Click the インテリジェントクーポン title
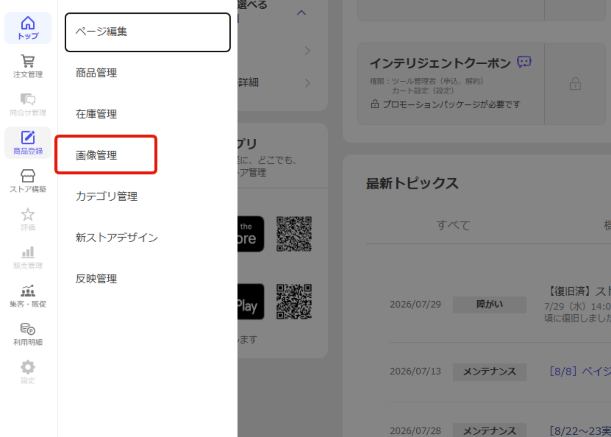The width and height of the screenshot is (611, 437). pyautogui.click(x=440, y=63)
